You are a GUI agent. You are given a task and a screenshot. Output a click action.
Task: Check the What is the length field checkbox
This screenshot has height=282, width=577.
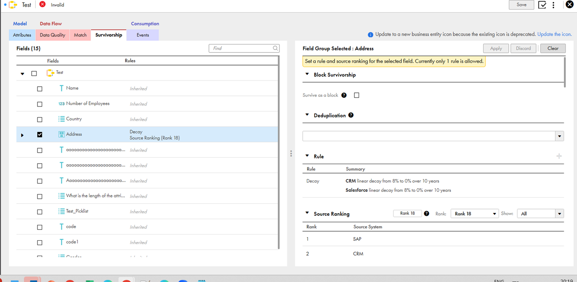40,197
